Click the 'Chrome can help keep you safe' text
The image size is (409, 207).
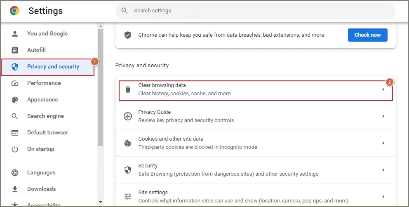point(231,35)
